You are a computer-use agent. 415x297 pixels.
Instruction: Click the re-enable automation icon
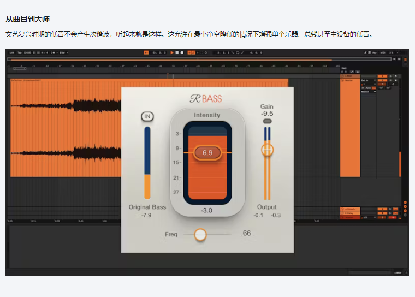[198, 52]
